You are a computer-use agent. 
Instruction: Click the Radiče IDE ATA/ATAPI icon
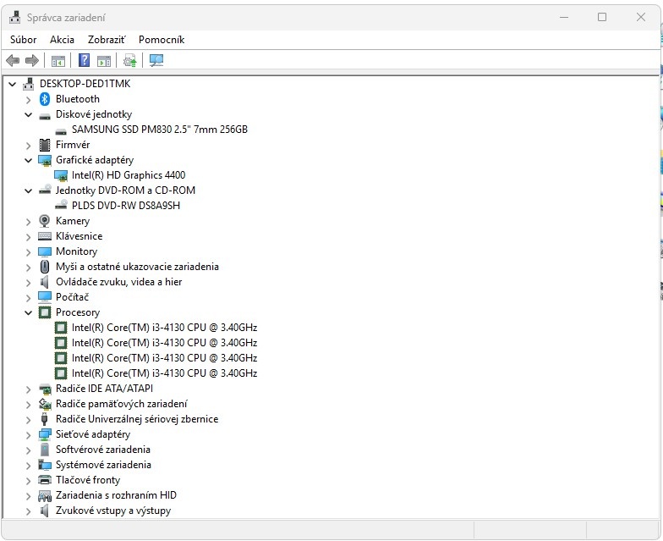45,389
